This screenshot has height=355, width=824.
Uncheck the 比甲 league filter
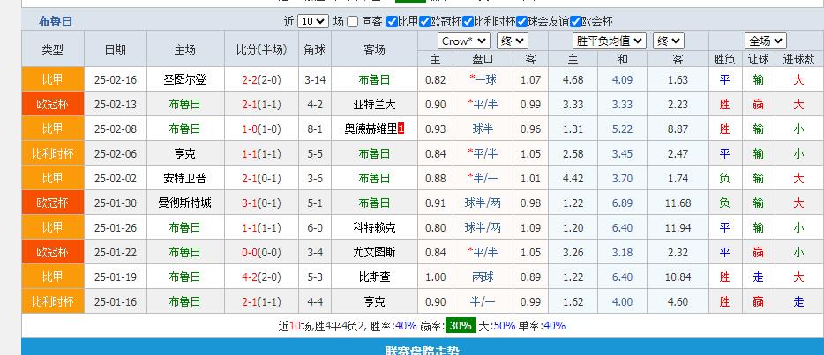(391, 21)
